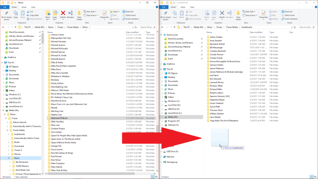Click Invert selection in Audiobooks window ribbon
The height and width of the screenshot is (179, 318).
[289, 19]
